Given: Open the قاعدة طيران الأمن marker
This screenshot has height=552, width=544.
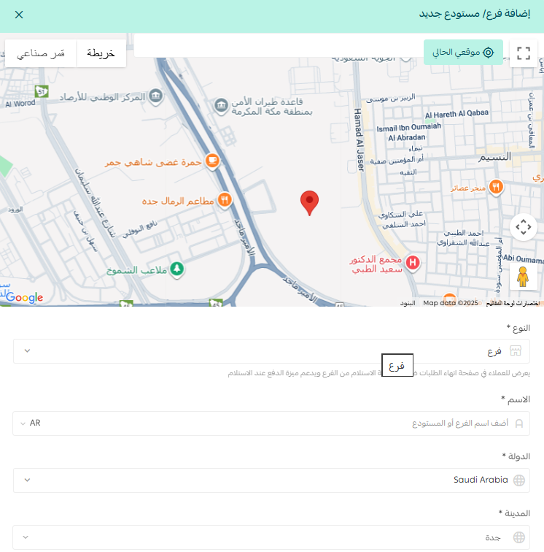Looking at the screenshot, I should coord(221,105).
